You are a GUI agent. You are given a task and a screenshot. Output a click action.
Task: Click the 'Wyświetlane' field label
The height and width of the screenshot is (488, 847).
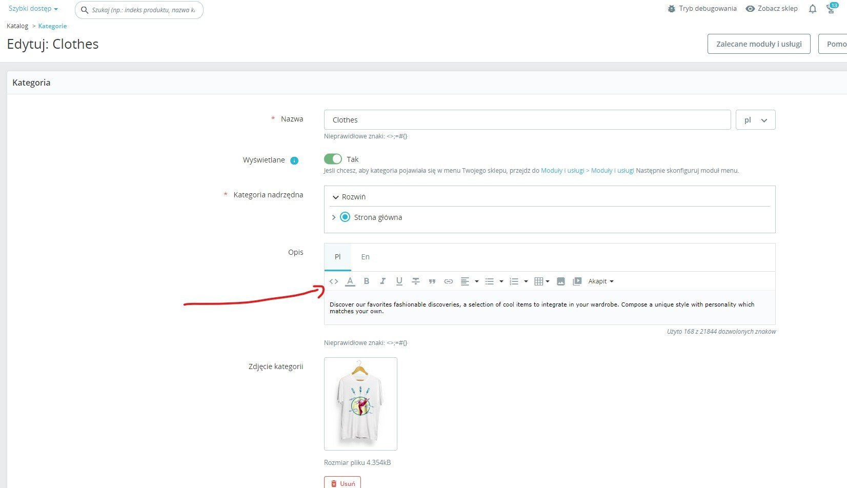(x=264, y=160)
